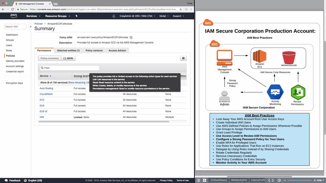Open the Support dropdown menu
Image resolution: width=326 pixels, height=183 pixels.
pos(178,16)
